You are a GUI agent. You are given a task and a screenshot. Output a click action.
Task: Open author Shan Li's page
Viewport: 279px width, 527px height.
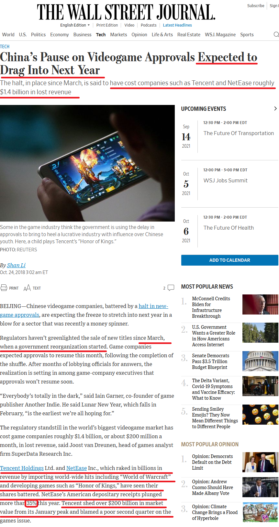click(16, 265)
